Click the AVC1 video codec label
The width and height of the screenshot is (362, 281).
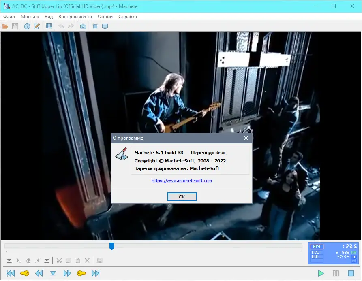316,253
